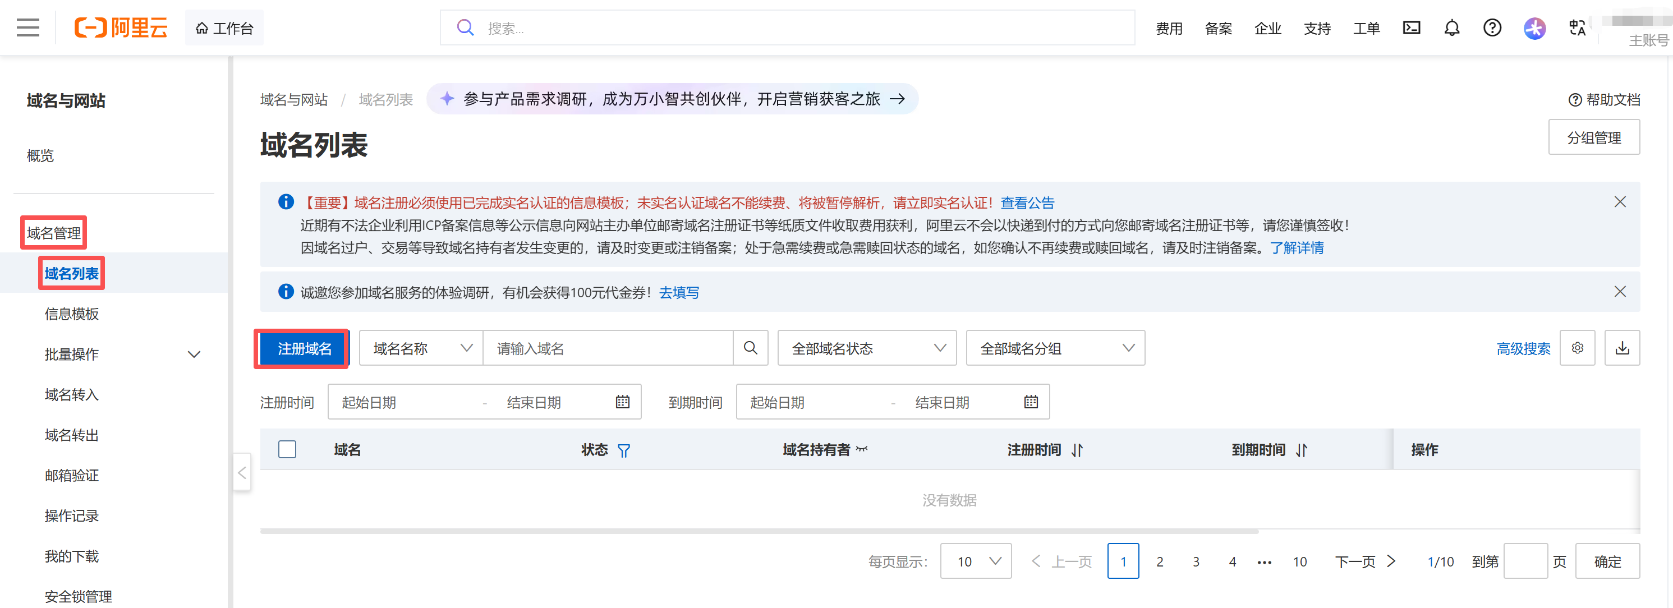This screenshot has height=608, width=1673.
Task: Open the per-page count dropdown
Action: [x=976, y=561]
